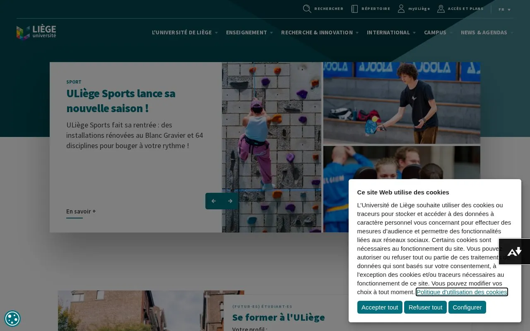Image resolution: width=530 pixels, height=331 pixels.
Task: Show previous carousel slide
Action: pyautogui.click(x=214, y=201)
